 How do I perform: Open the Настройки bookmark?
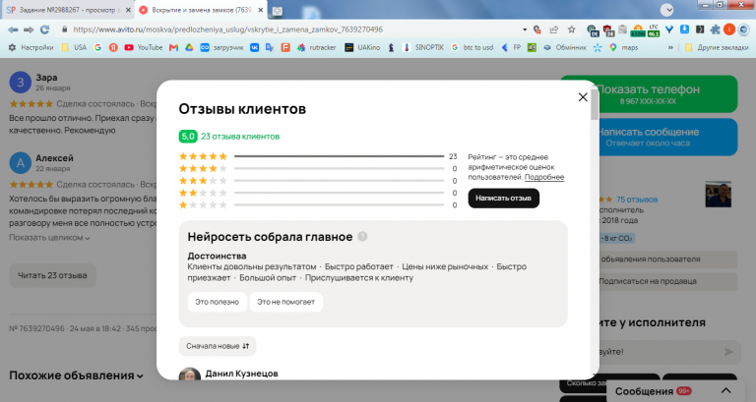coord(31,47)
